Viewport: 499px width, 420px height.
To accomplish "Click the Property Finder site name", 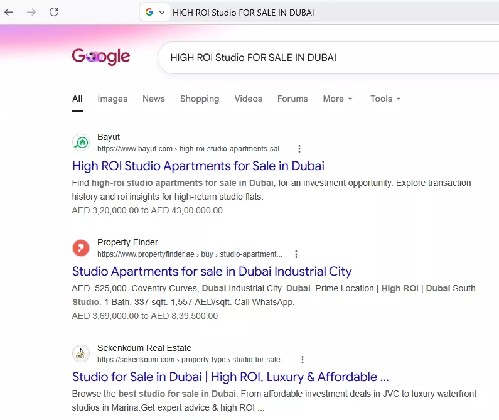I will pos(127,242).
